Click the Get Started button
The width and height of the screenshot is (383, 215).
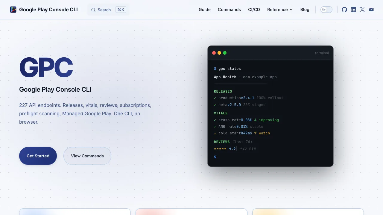[38, 156]
